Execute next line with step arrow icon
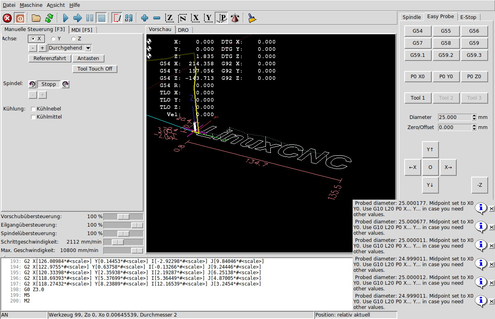The image size is (495, 319). [78, 18]
